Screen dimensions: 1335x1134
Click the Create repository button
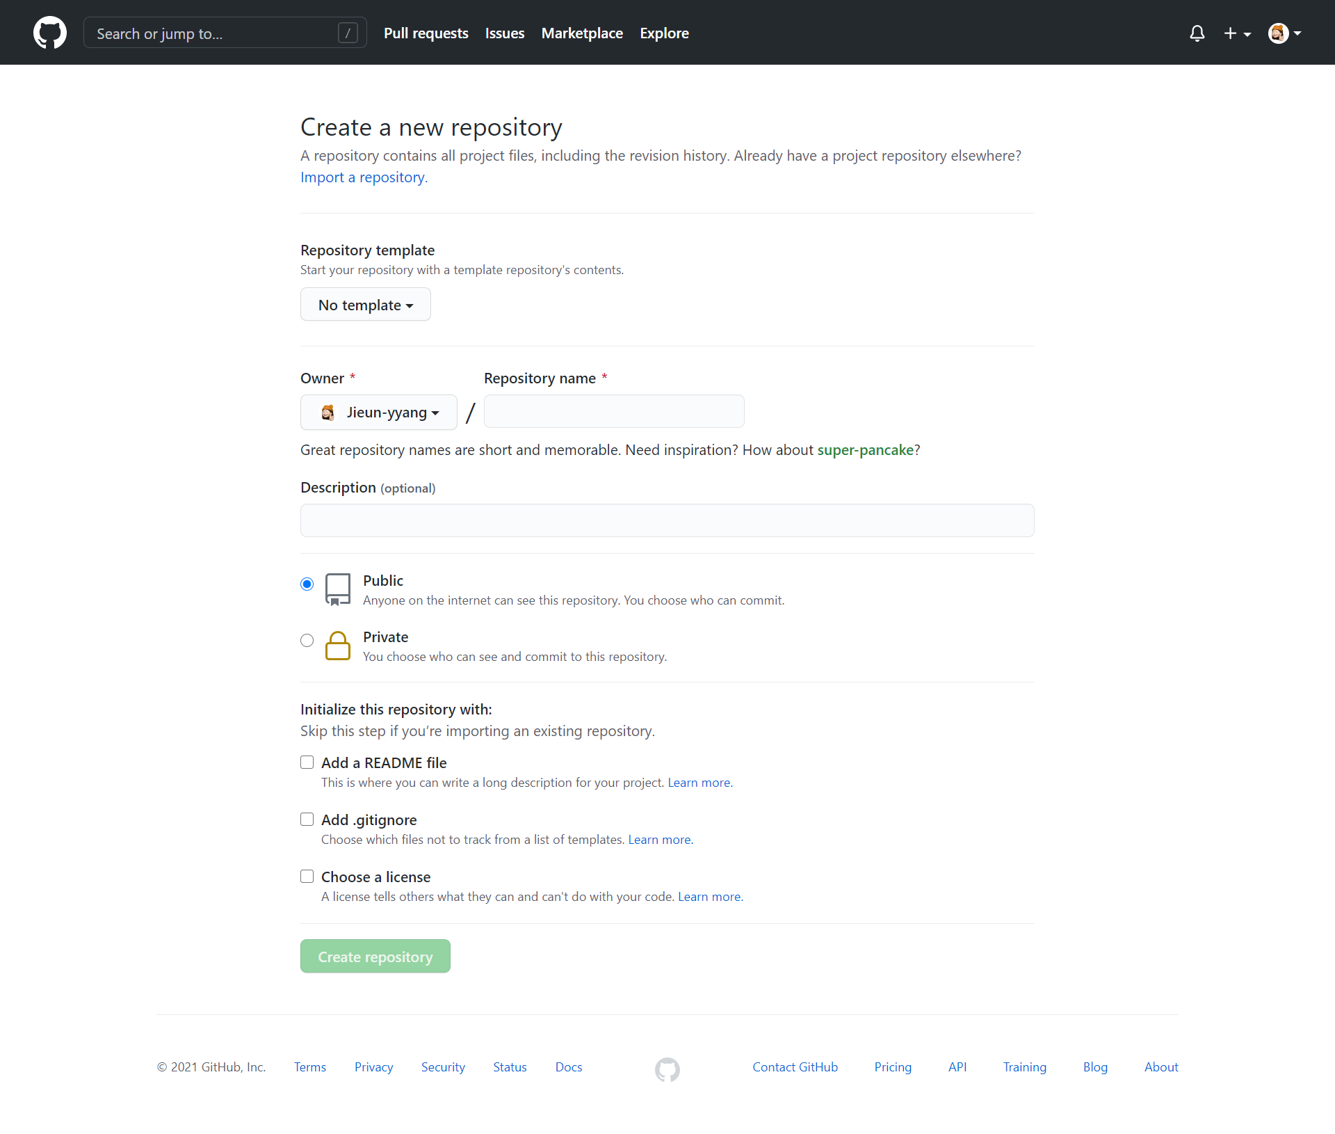[x=375, y=957]
